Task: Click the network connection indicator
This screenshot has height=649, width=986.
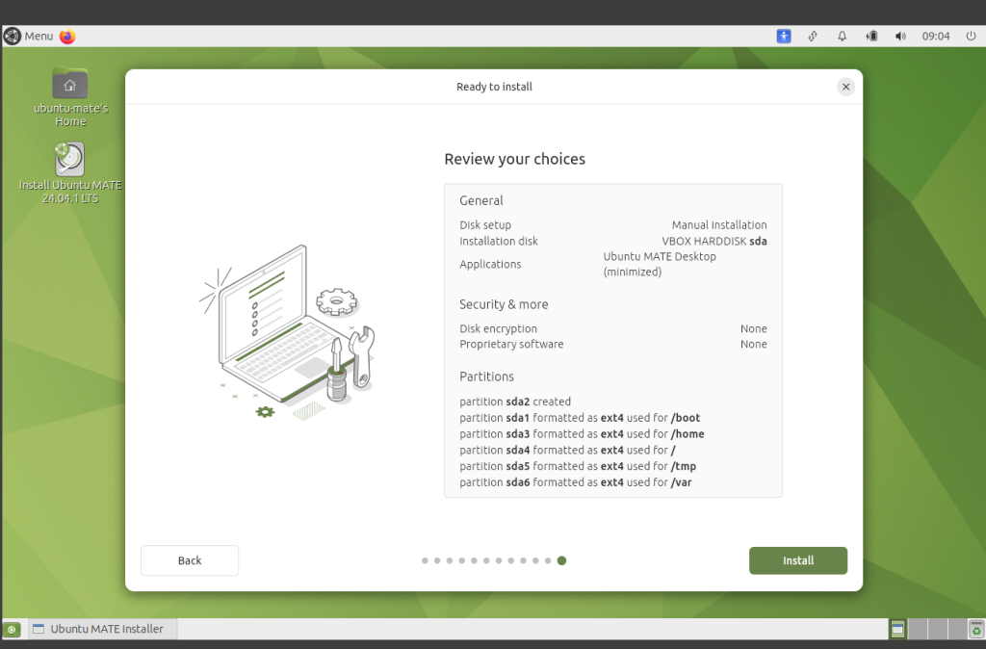Action: point(813,37)
